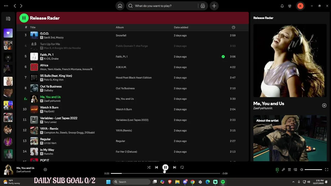
Task: Open the A.W.A.M. album link
Action: click(121, 67)
